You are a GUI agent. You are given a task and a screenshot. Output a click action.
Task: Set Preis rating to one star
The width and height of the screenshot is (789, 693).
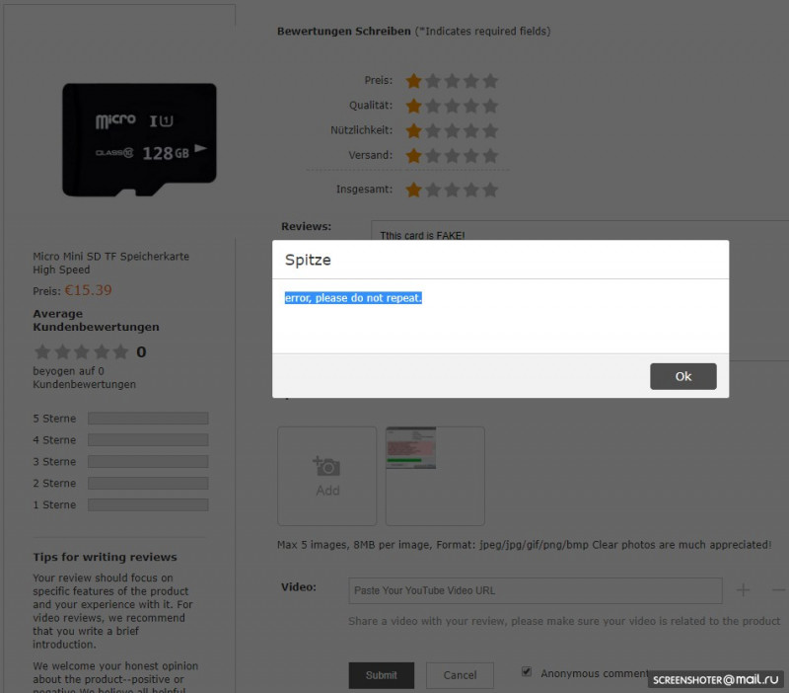[x=413, y=81]
